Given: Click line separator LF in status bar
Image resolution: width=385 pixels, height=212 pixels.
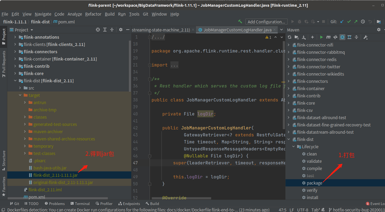Looking at the screenshot, I should point(292,210).
